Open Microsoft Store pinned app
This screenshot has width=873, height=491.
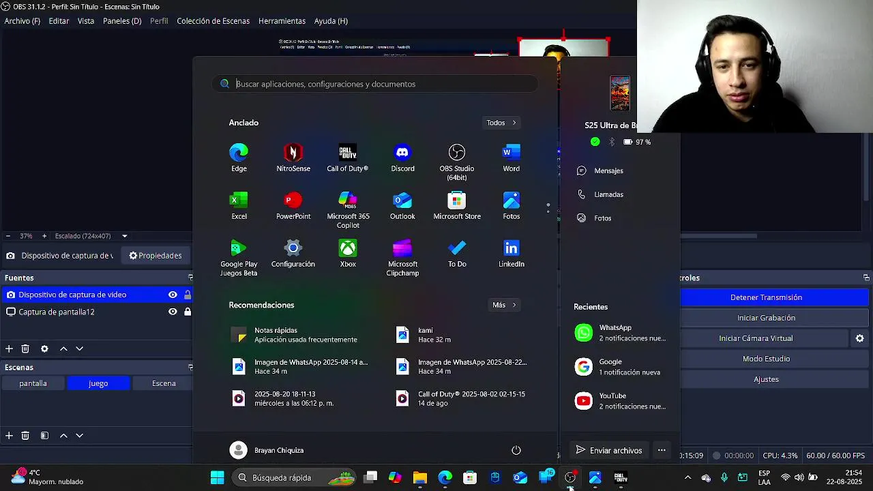point(457,205)
